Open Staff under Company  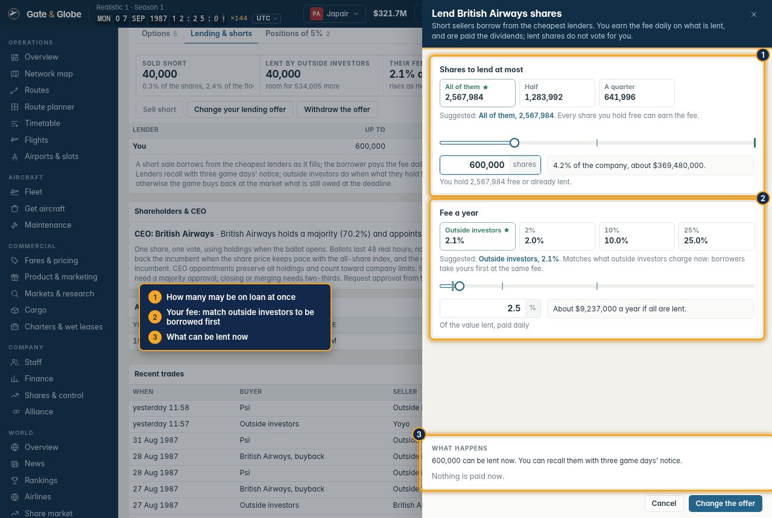33,362
